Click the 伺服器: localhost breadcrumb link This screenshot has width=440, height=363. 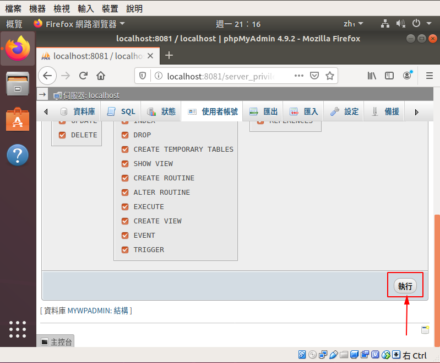(x=91, y=95)
